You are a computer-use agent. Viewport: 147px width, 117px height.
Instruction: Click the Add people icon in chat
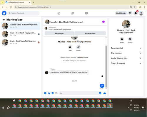tap(70, 47)
